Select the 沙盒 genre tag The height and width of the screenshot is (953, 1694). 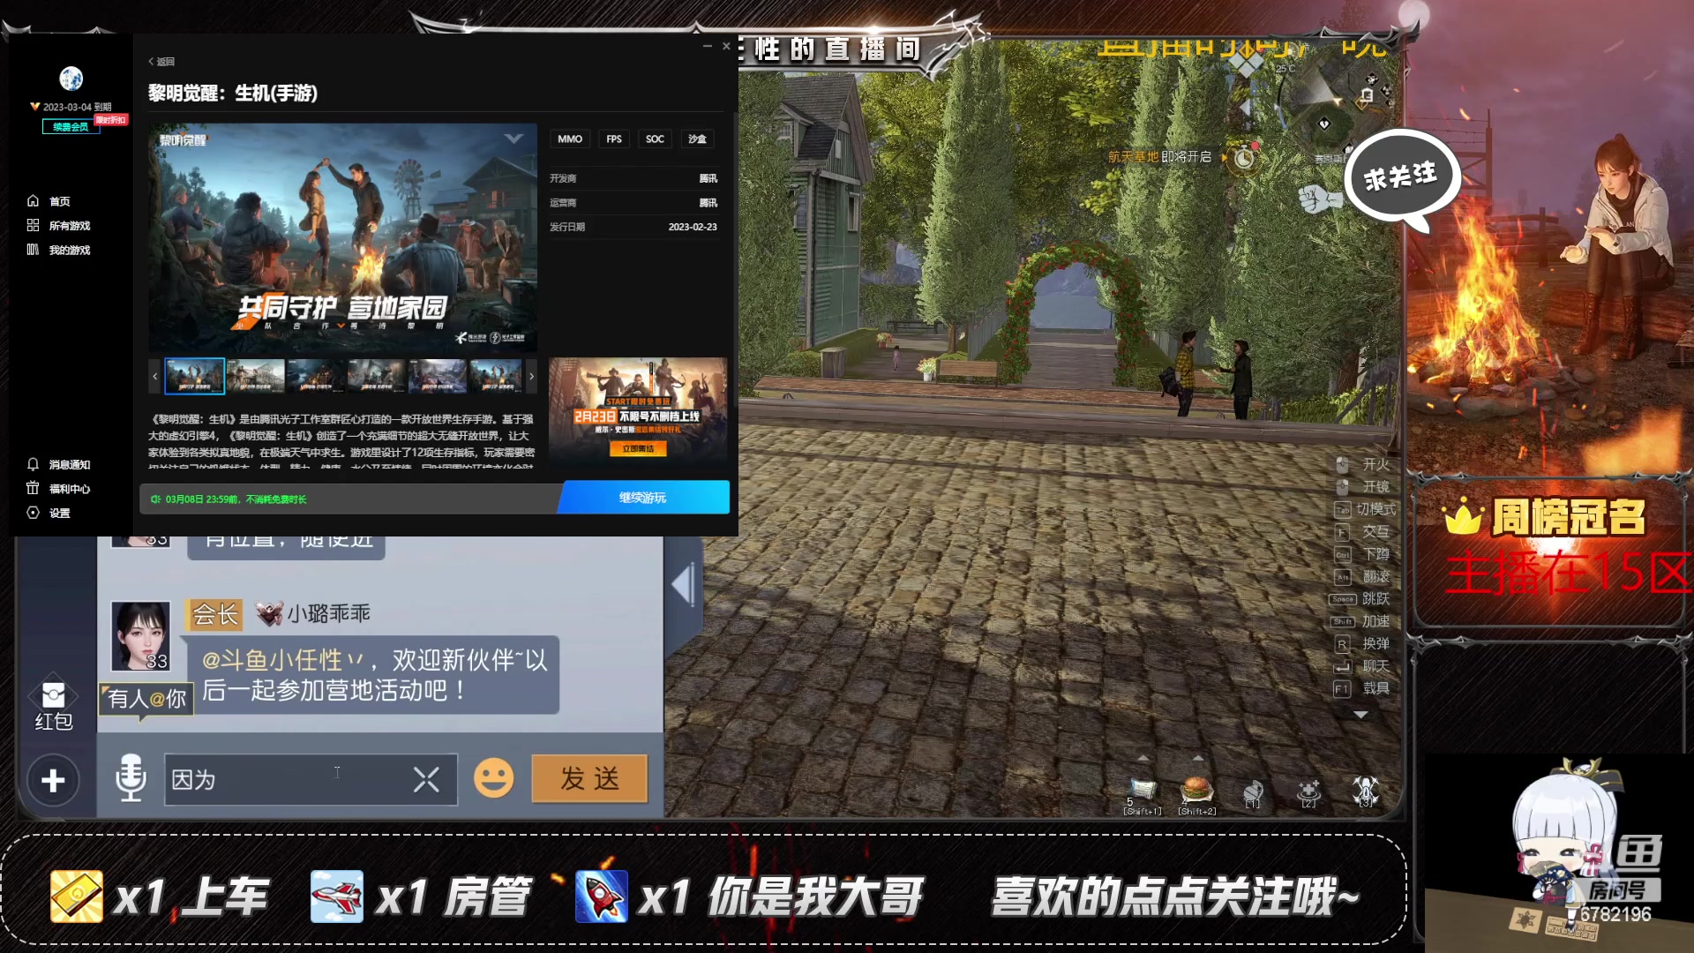point(697,139)
